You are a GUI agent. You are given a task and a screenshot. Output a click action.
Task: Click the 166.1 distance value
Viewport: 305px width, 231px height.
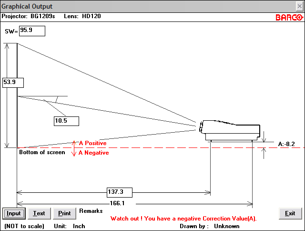(x=117, y=203)
